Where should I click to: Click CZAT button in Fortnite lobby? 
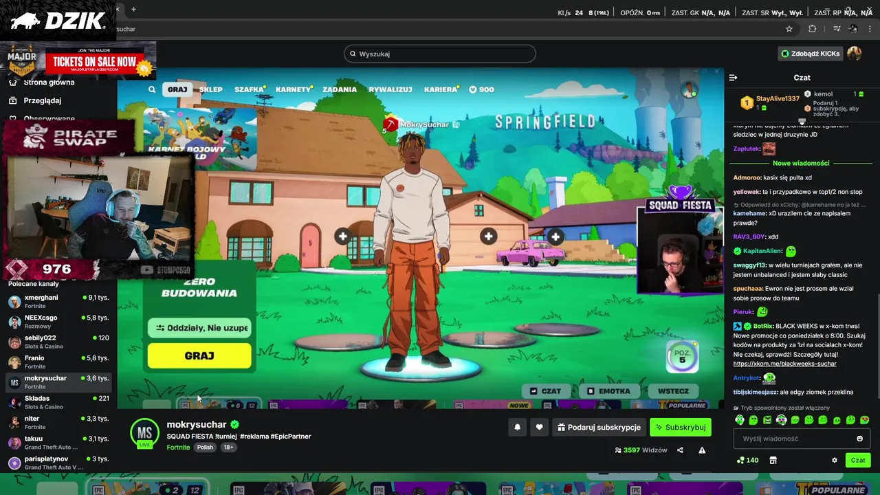[545, 391]
